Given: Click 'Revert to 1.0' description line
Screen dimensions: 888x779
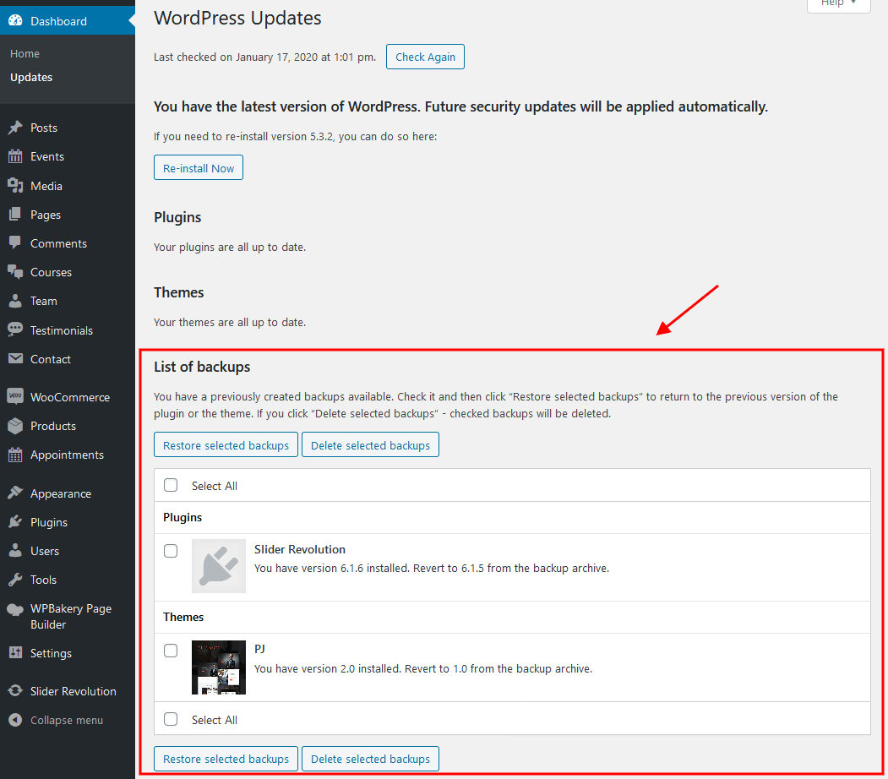Looking at the screenshot, I should [423, 668].
